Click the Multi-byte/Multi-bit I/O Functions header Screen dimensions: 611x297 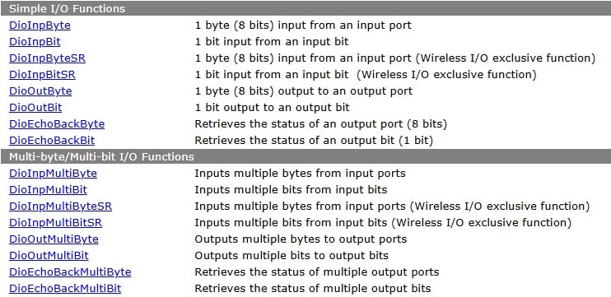pos(305,156)
